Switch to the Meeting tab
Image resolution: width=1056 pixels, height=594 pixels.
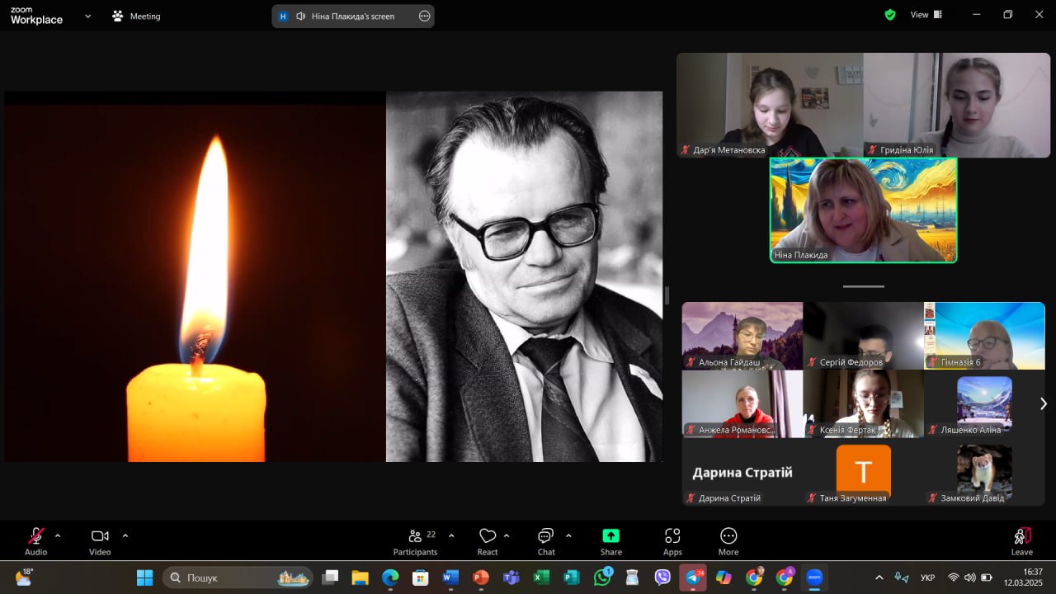[x=137, y=16]
